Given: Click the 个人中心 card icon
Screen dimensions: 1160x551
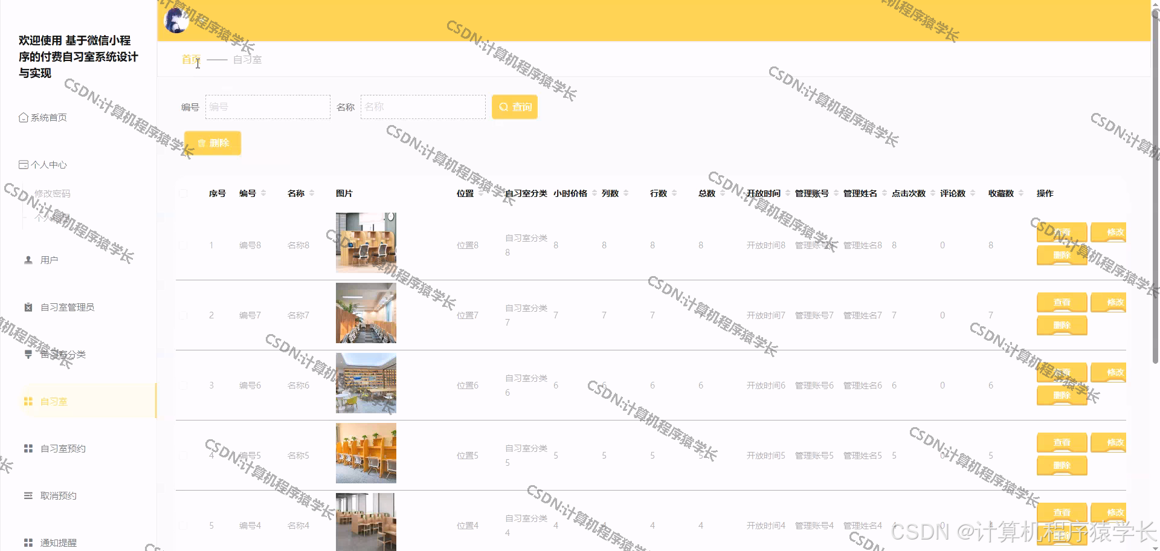Looking at the screenshot, I should [x=24, y=164].
